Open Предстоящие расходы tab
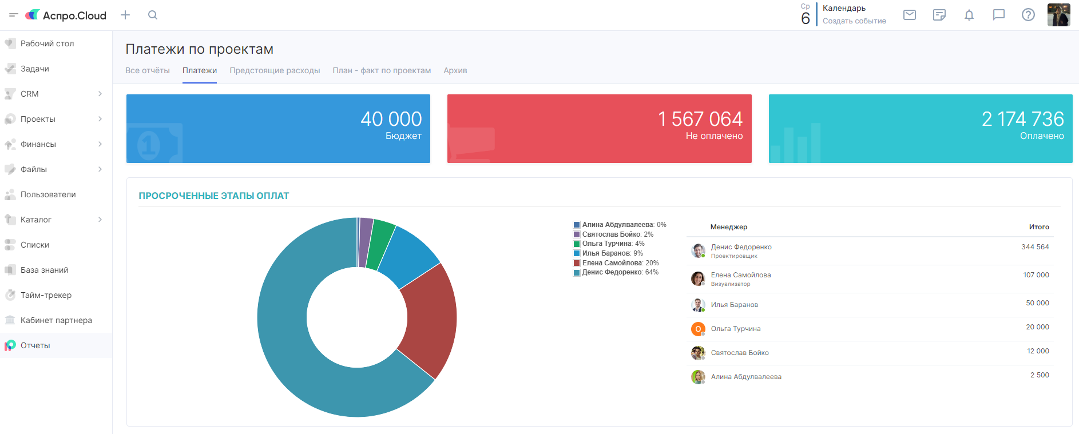Viewport: 1079px width, 434px height. click(x=275, y=70)
